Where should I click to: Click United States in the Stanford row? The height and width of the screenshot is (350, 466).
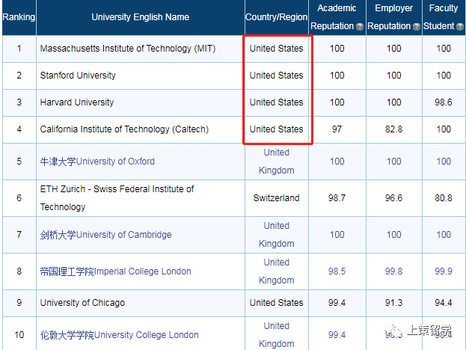[277, 76]
